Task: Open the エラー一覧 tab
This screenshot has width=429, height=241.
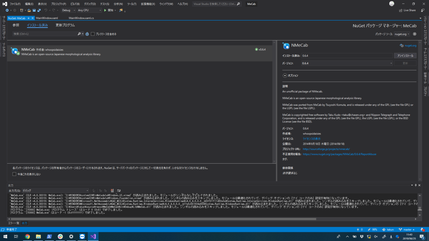Action: point(14,223)
